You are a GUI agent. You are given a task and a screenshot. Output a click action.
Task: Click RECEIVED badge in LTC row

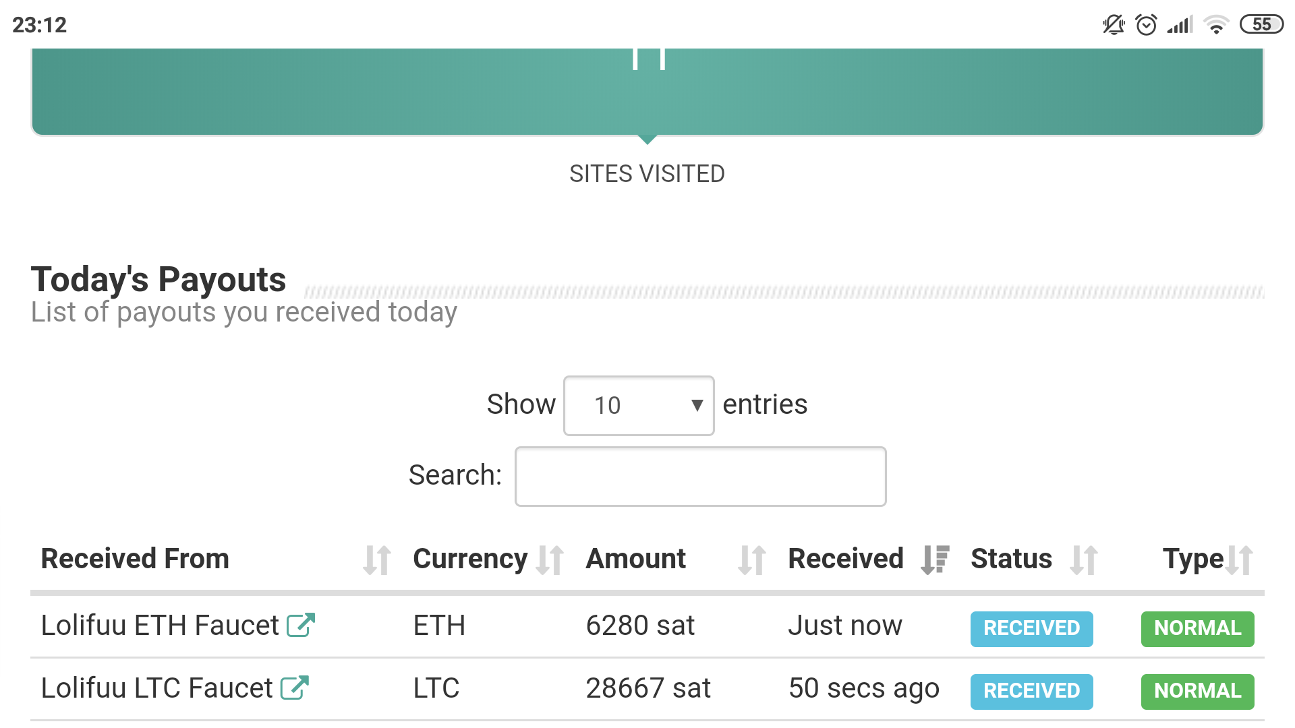tap(1031, 692)
